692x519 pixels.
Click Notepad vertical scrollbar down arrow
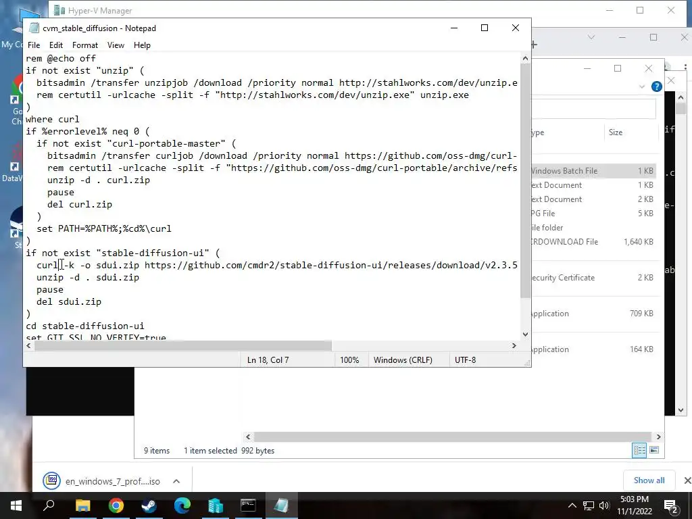525,335
